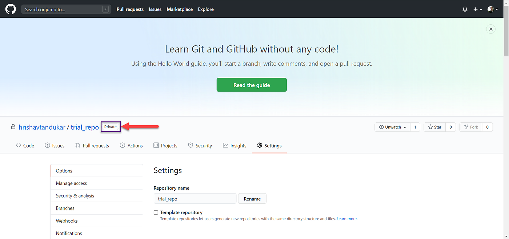Open the hrishavtandukar profile link
The width and height of the screenshot is (509, 239).
pyautogui.click(x=42, y=127)
